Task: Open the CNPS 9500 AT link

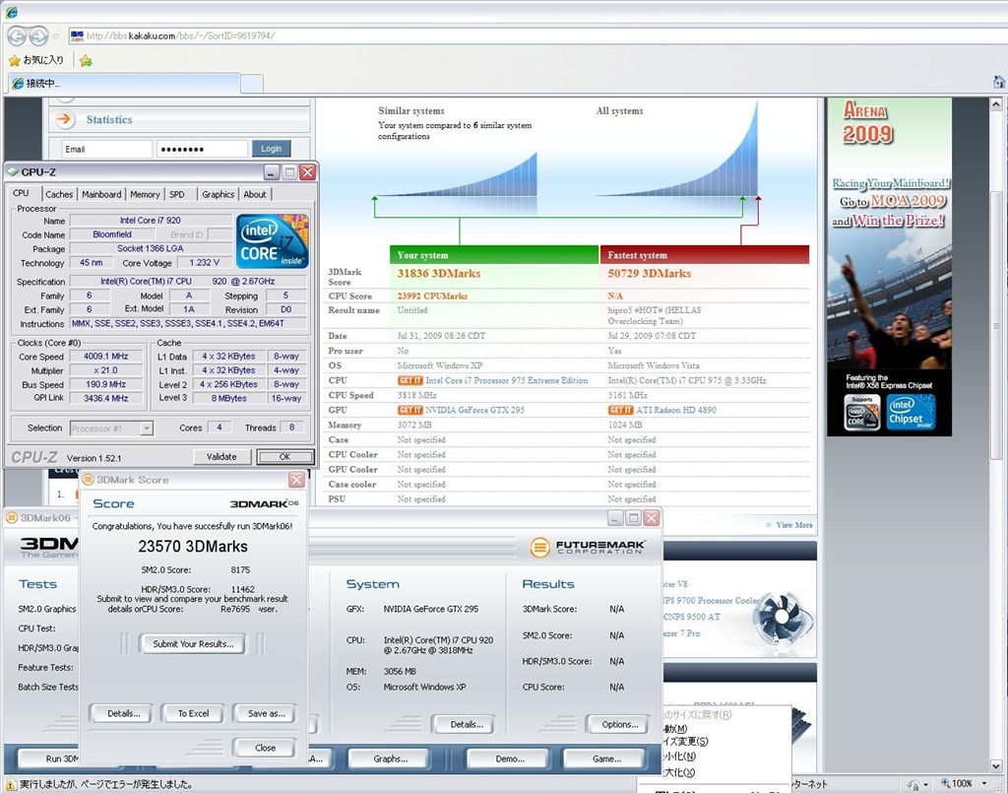Action: pos(692,617)
